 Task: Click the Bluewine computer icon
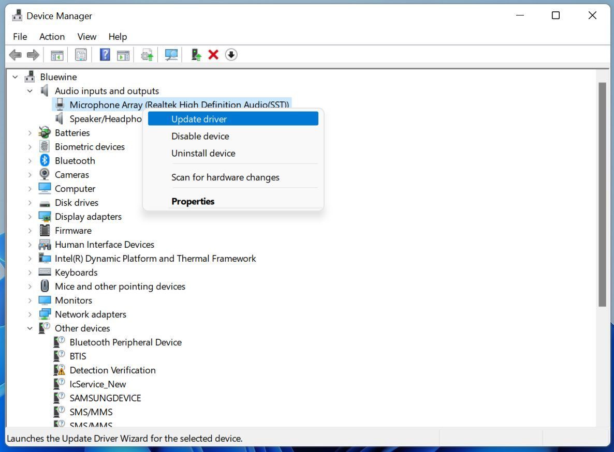(30, 77)
